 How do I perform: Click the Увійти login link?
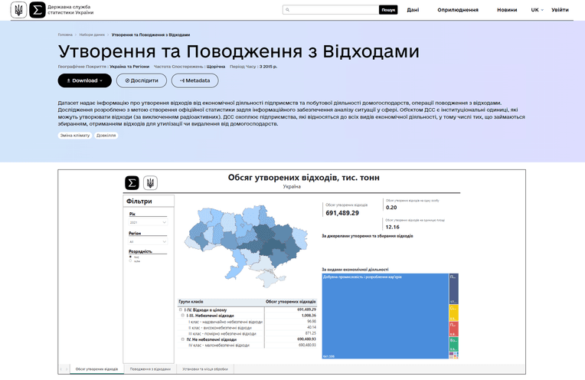point(560,10)
